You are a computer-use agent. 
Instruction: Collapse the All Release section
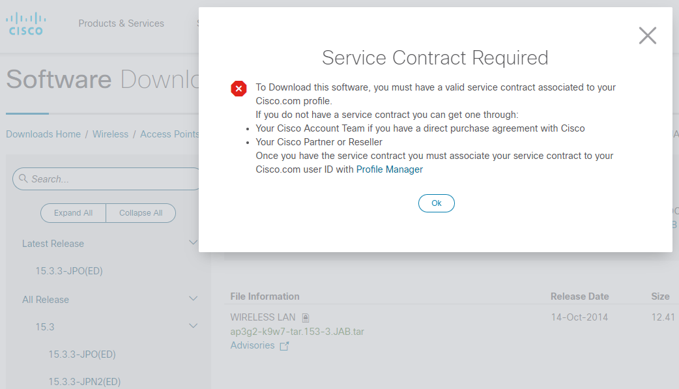click(x=193, y=298)
